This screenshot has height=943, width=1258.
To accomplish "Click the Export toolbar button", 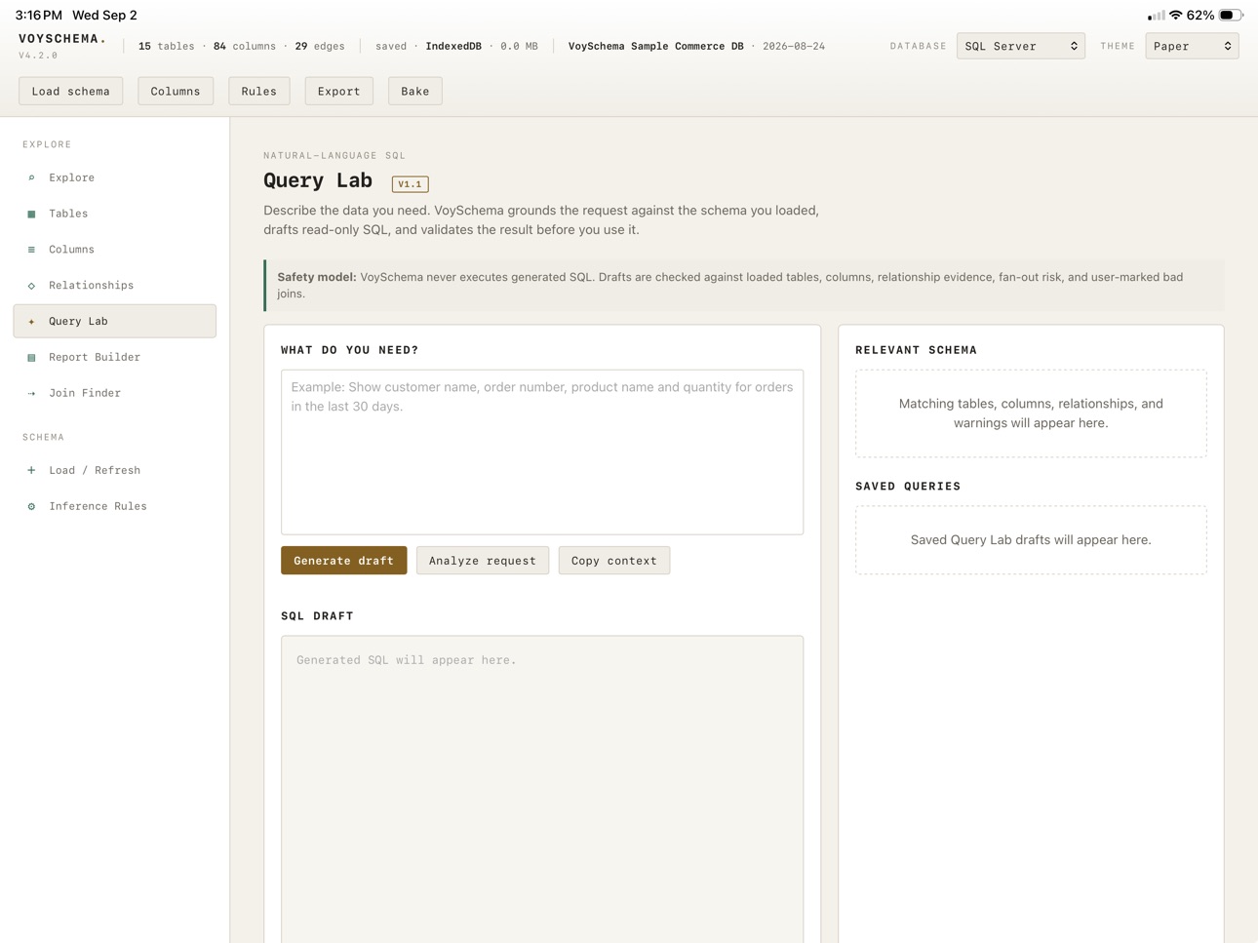I will 339,91.
